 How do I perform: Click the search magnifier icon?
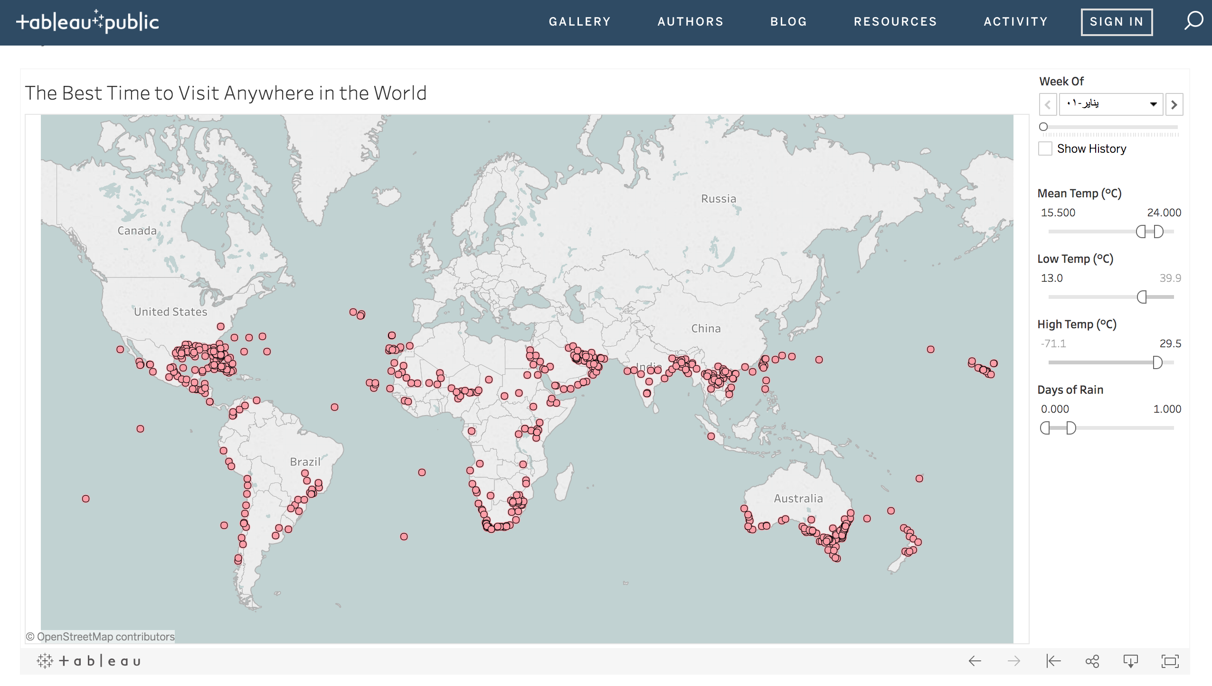coord(1193,21)
